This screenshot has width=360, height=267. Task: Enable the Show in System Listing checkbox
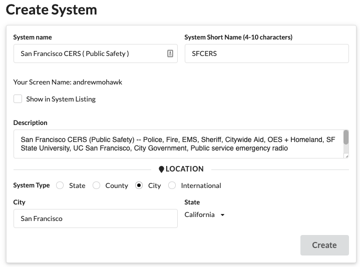(18, 99)
